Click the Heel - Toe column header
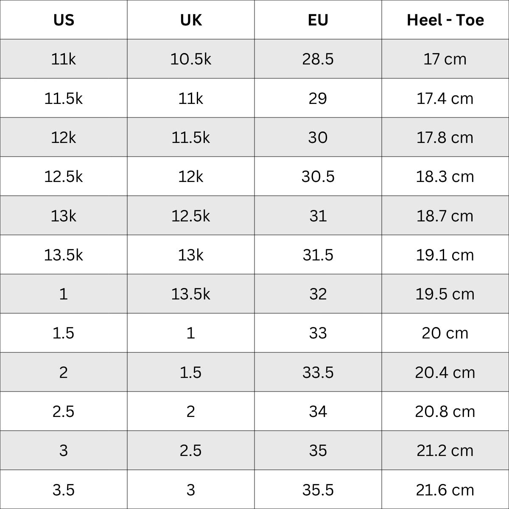 pyautogui.click(x=445, y=20)
